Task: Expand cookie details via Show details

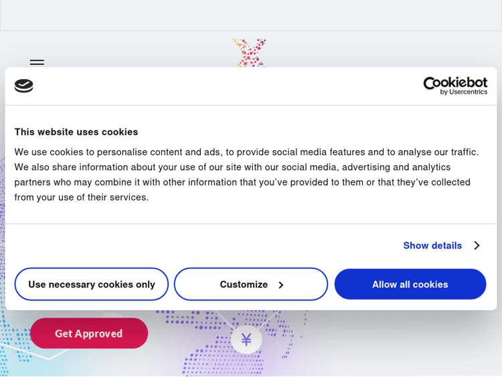Action: point(432,246)
